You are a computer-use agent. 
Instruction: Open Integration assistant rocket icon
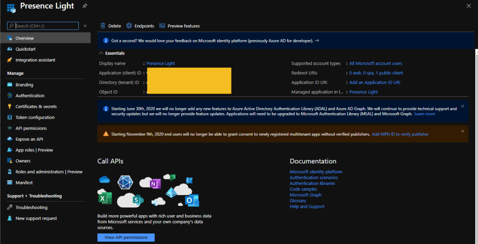(x=10, y=60)
